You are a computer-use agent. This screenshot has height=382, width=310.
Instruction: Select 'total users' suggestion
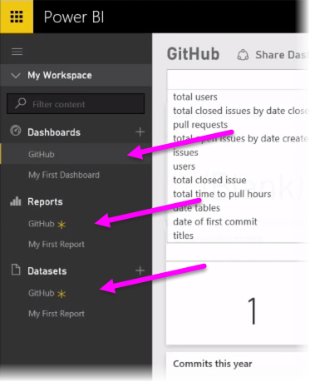pos(195,97)
